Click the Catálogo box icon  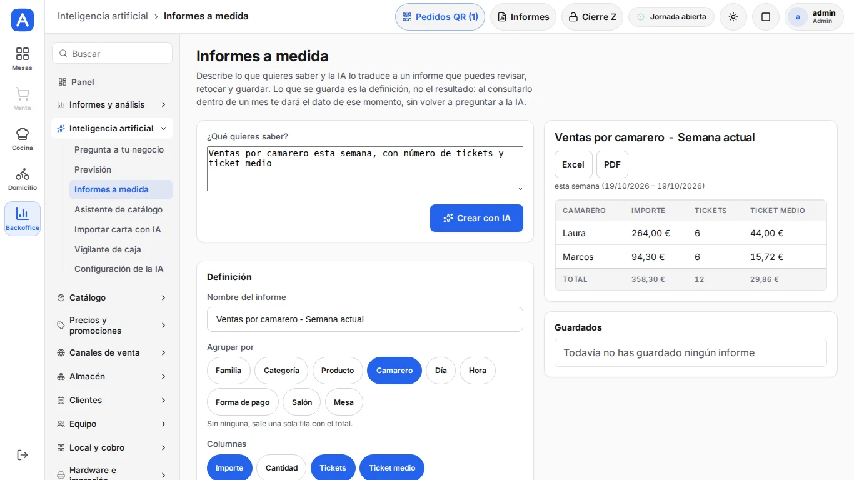[61, 297]
